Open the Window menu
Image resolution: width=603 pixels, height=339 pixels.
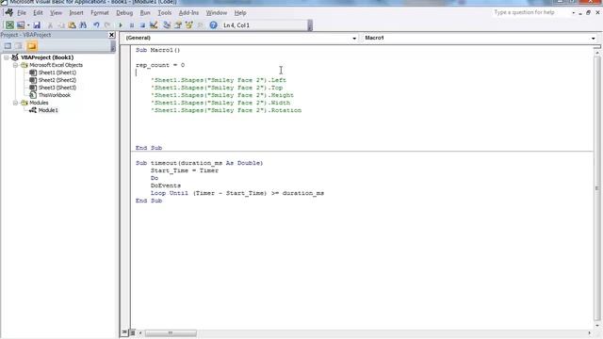click(x=217, y=12)
